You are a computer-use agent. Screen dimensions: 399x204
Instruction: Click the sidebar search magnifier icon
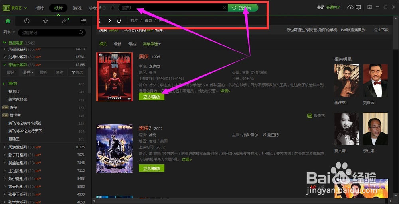(81, 33)
